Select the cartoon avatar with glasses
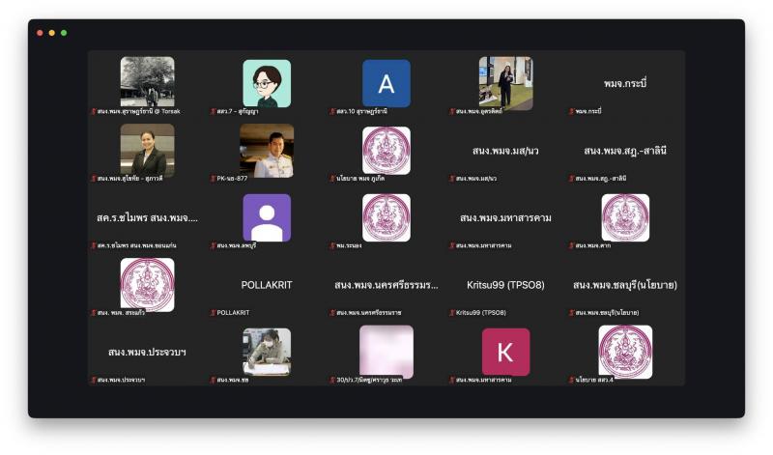This screenshot has width=773, height=455. click(x=267, y=83)
